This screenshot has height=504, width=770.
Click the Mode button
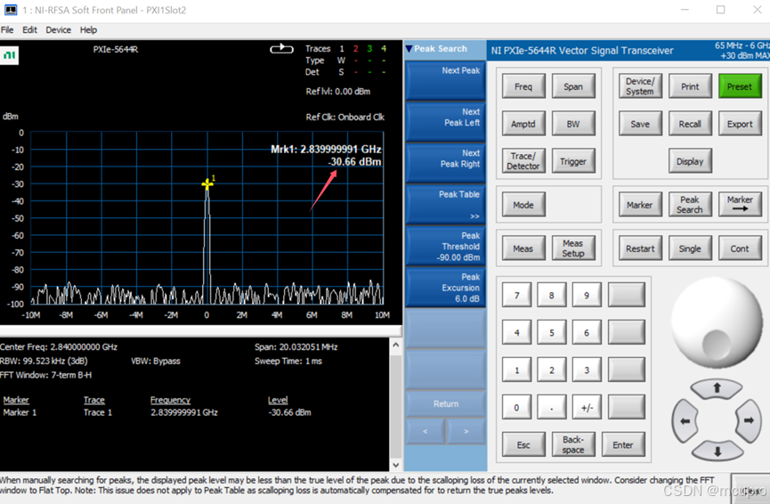point(523,204)
